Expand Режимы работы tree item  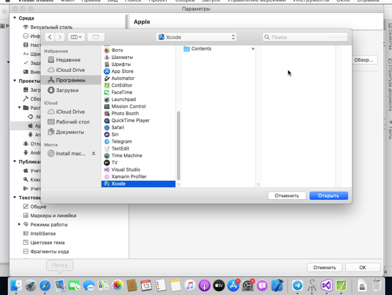pyautogui.click(x=19, y=224)
